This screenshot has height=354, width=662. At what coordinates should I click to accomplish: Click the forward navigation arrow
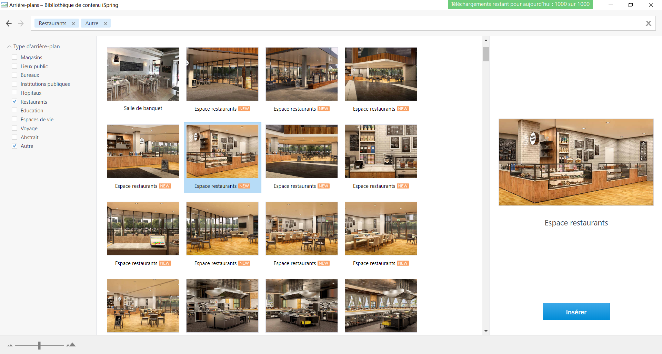click(x=21, y=23)
